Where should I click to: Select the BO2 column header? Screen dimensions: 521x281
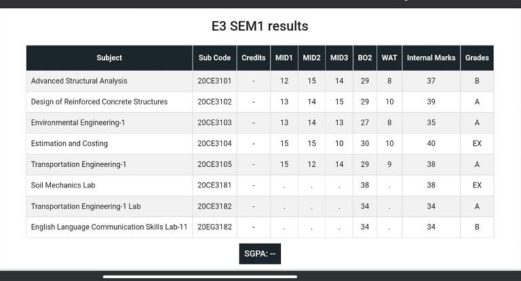click(365, 58)
